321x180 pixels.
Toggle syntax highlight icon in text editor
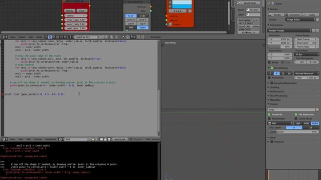(x=109, y=139)
